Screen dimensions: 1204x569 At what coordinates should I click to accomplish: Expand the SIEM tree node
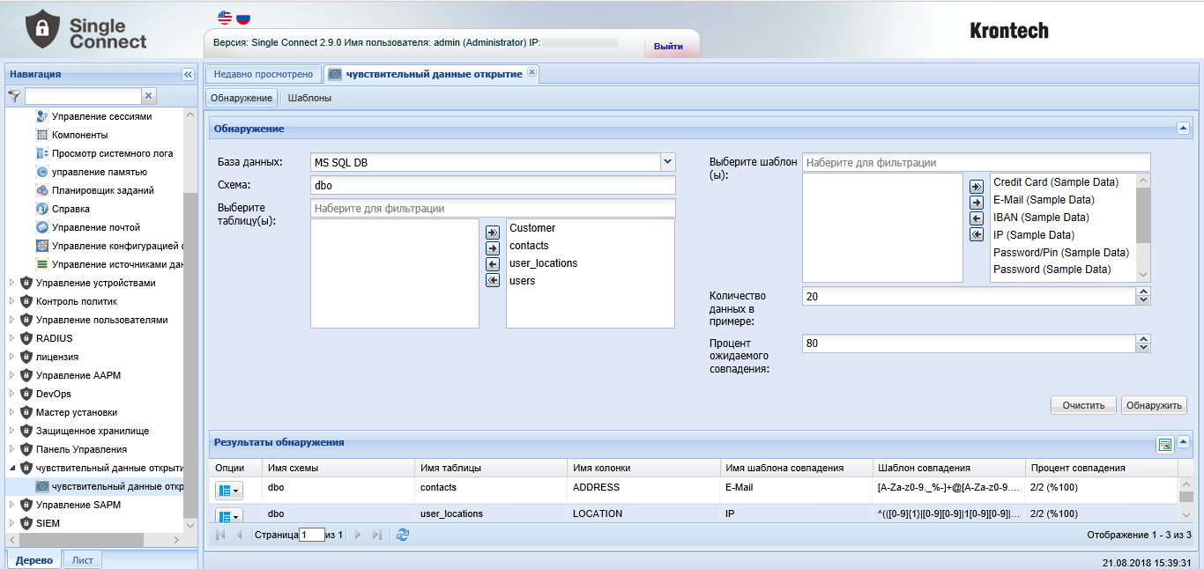tap(12, 523)
